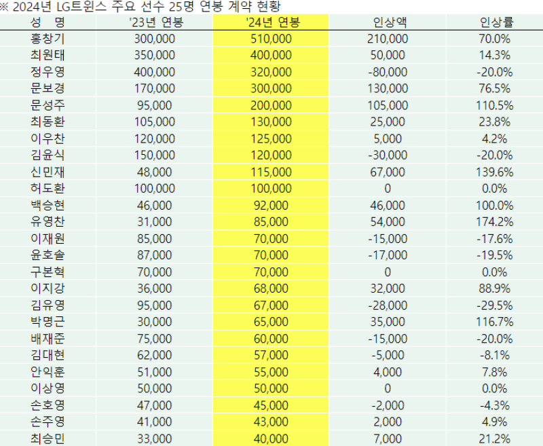Click the '성 명' column header
This screenshot has height=446, width=543.
click(48, 22)
